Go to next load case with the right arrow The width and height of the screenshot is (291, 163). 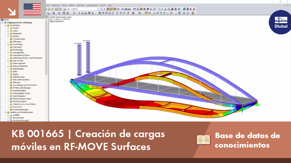(105, 9)
